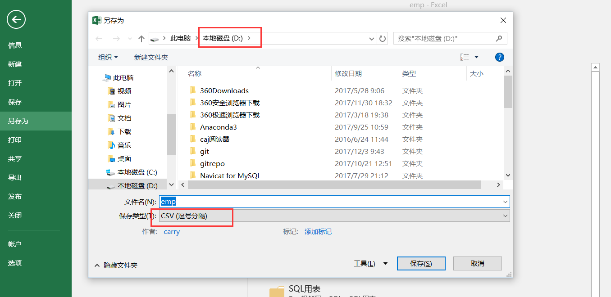
Task: Open the 组织 dropdown menu
Action: 108,57
